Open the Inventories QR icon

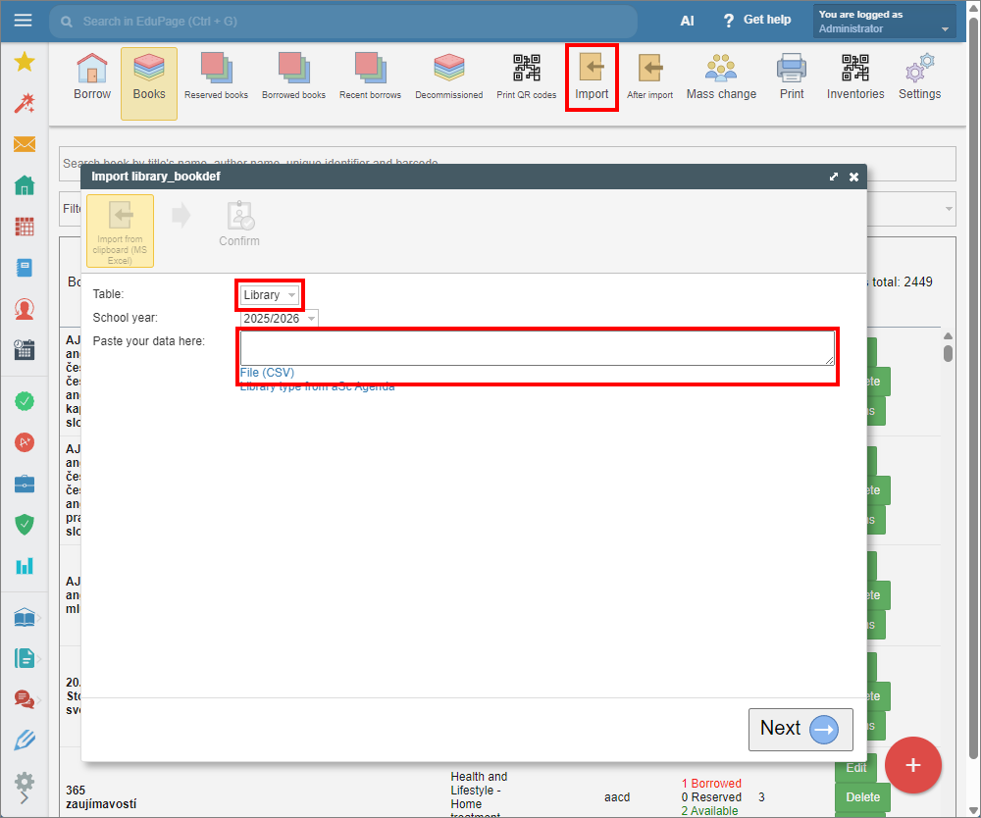[854, 77]
